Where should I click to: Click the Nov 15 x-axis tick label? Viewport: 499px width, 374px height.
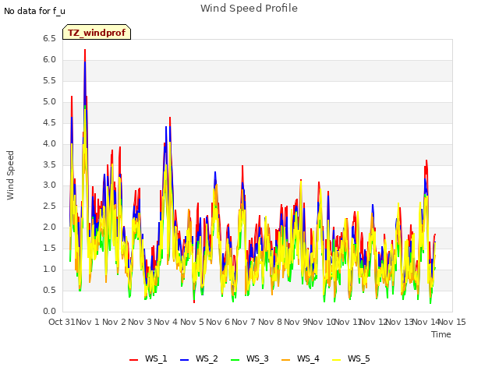[452, 322]
